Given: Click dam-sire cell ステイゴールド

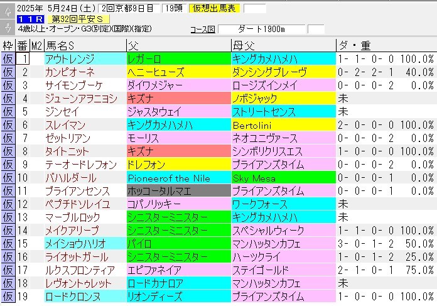Looking at the screenshot, I should pyautogui.click(x=284, y=270).
